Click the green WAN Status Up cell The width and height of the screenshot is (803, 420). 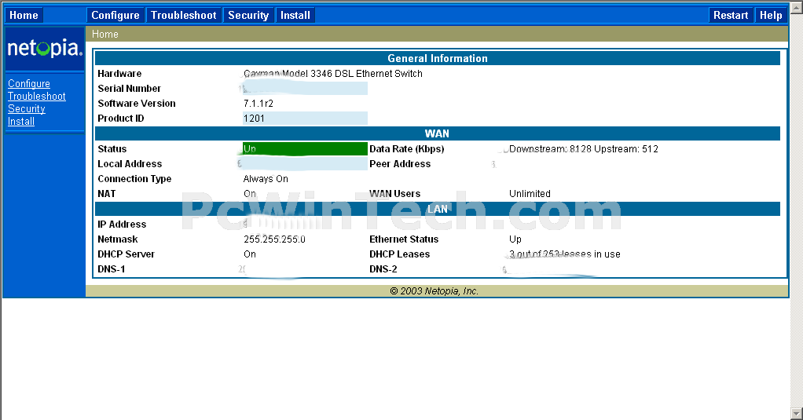[305, 149]
